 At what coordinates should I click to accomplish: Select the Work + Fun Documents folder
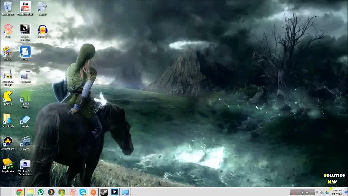click(x=25, y=167)
